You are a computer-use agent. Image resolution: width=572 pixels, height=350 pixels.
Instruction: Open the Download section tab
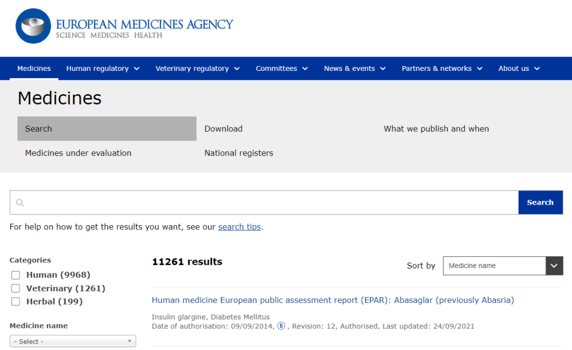click(224, 128)
